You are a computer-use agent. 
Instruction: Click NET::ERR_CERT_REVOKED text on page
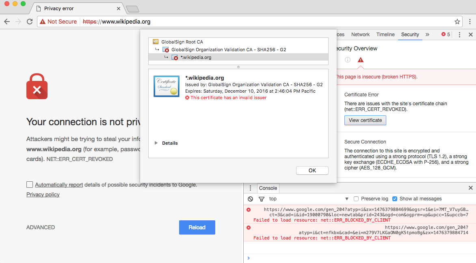click(80, 159)
